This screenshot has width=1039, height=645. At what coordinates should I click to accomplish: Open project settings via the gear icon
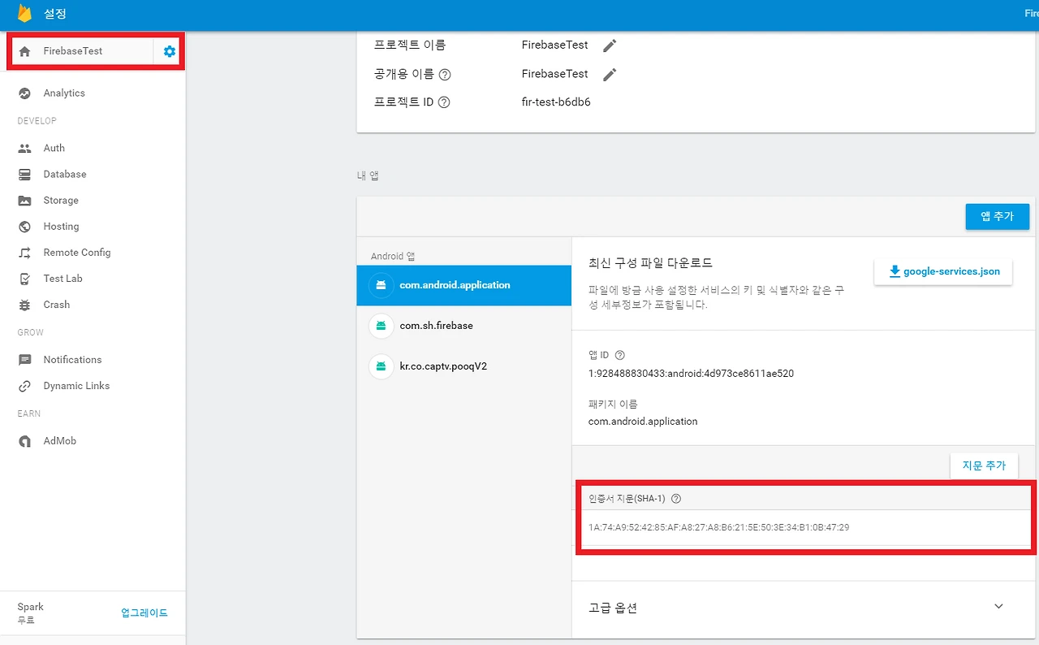tap(169, 50)
